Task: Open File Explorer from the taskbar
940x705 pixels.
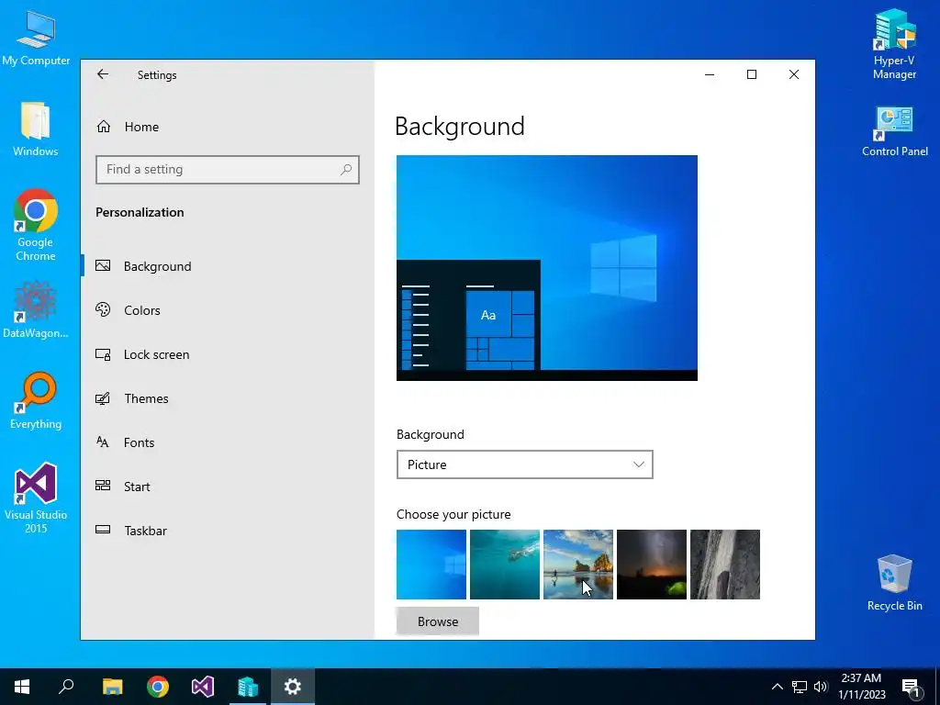Action: point(112,687)
